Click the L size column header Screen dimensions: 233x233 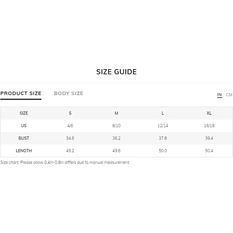[x=163, y=113]
